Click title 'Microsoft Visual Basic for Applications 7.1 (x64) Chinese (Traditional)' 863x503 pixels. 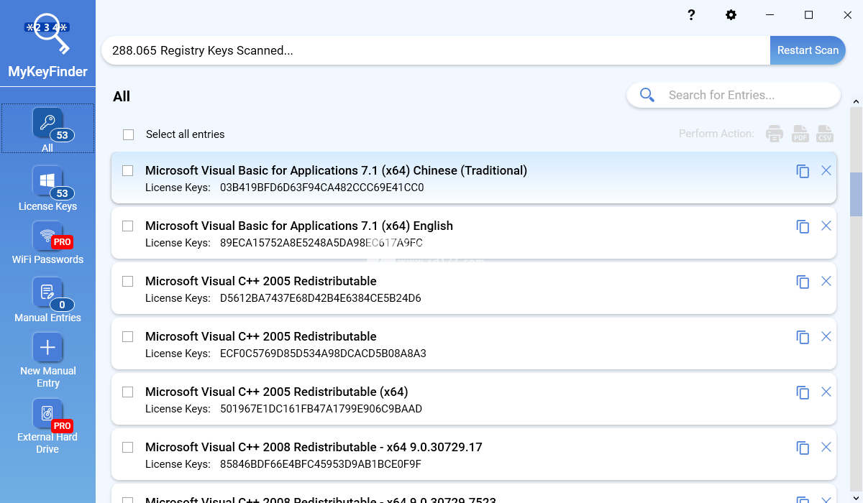point(336,170)
